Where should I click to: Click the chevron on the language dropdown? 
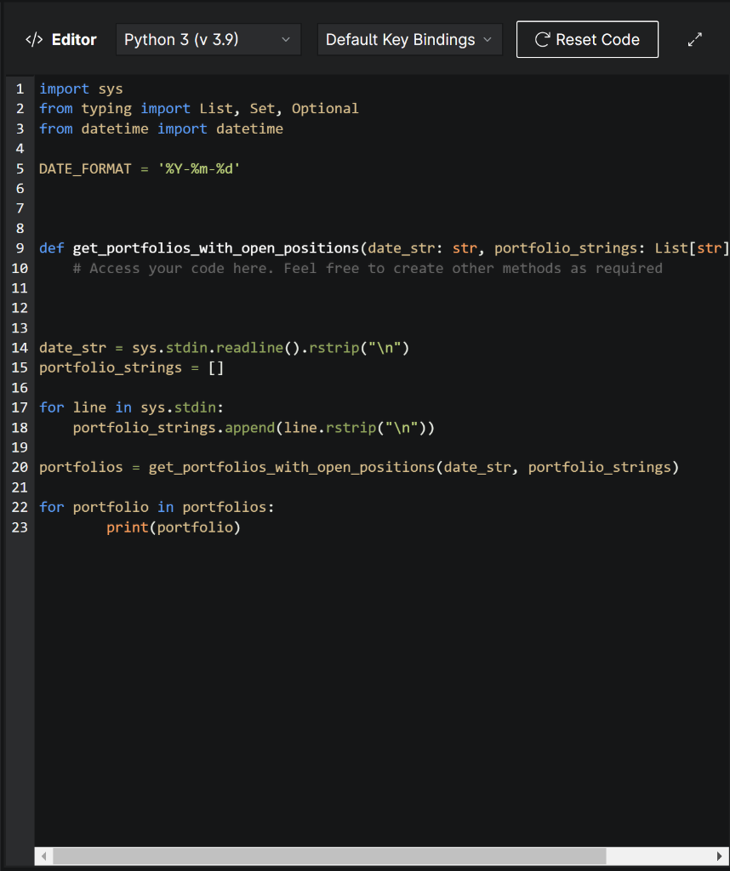tap(287, 39)
